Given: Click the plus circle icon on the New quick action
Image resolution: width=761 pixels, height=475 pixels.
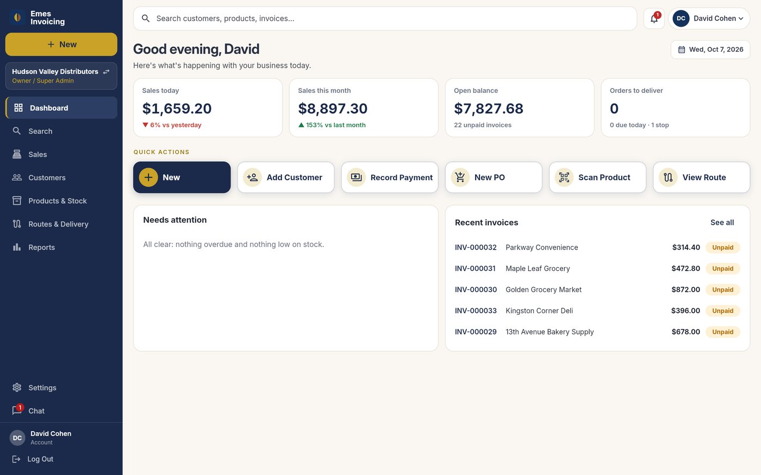Looking at the screenshot, I should pyautogui.click(x=148, y=178).
